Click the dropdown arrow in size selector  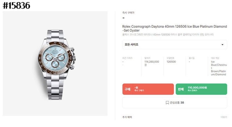click(222, 45)
